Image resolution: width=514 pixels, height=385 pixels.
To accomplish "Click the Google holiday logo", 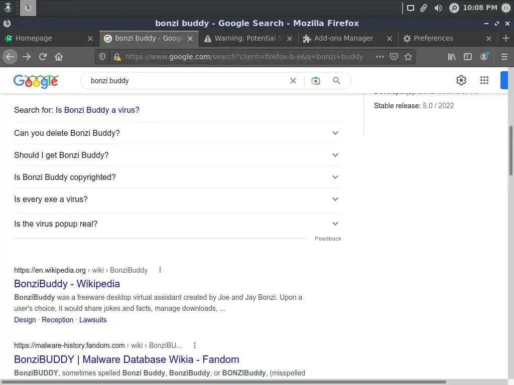I will pyautogui.click(x=36, y=81).
